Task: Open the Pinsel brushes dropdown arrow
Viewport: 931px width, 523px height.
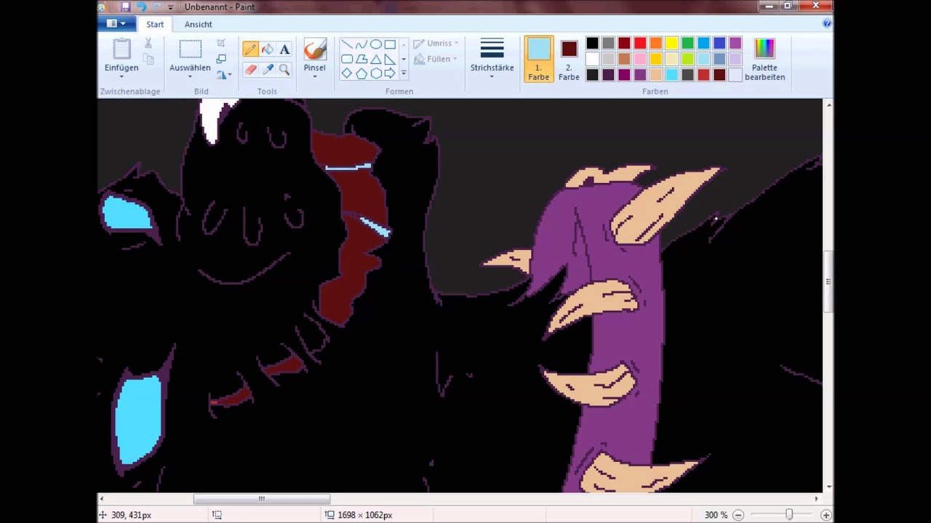Action: (314, 76)
